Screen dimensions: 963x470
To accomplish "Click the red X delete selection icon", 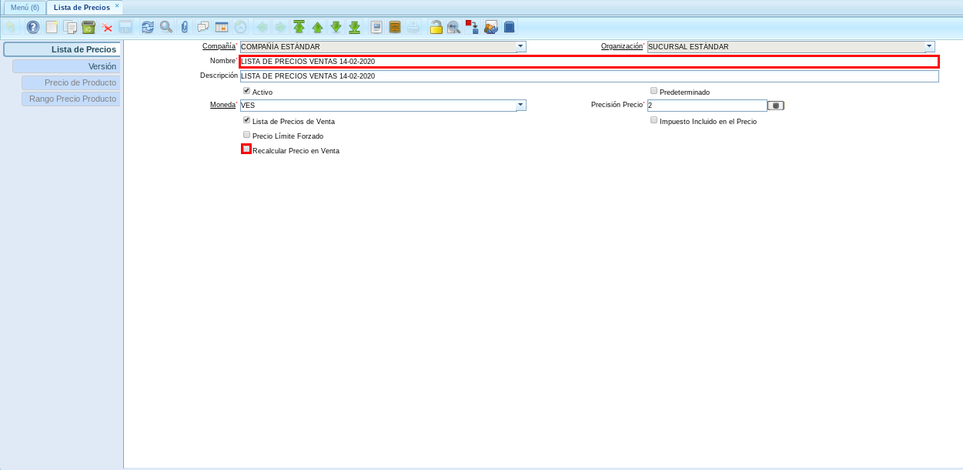I will coord(107,27).
